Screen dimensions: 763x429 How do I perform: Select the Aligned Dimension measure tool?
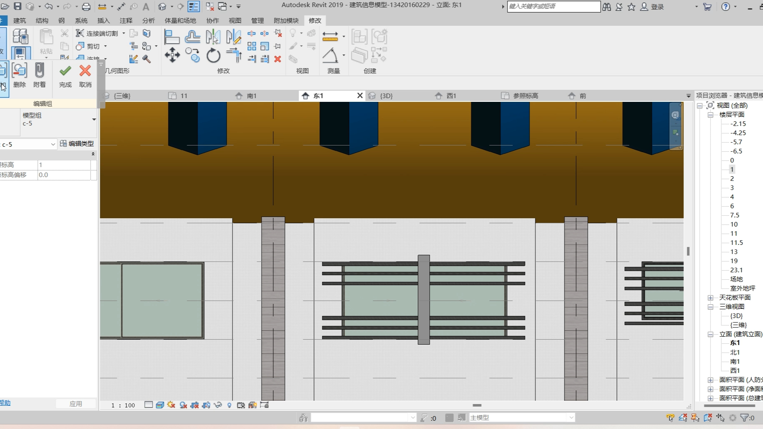tap(330, 37)
